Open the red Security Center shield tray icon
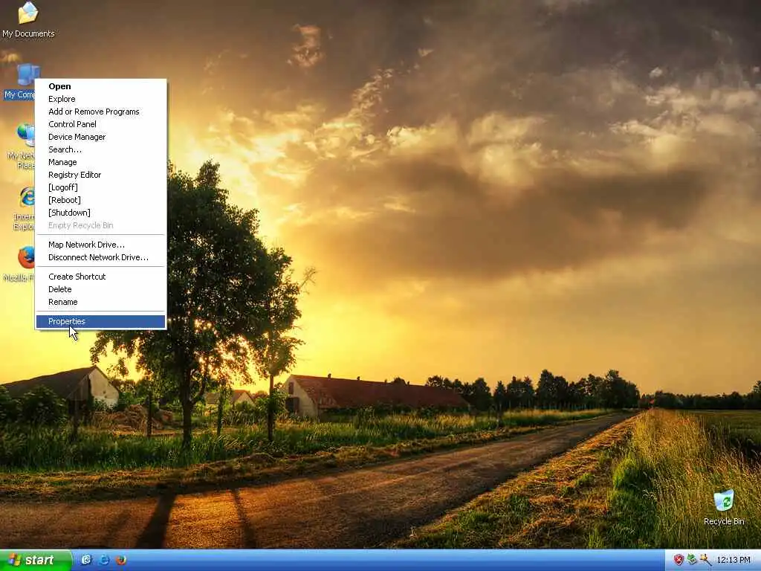Viewport: 761px width, 571px height. click(678, 560)
